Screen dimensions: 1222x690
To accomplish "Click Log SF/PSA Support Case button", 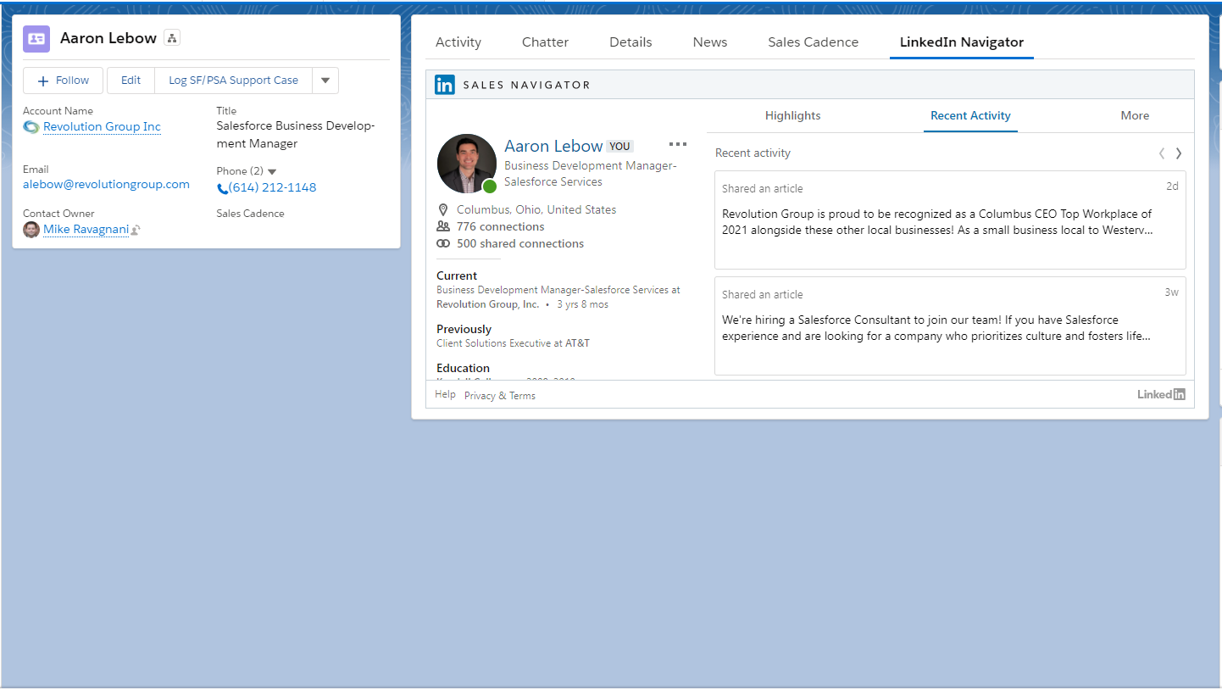I will 233,81.
